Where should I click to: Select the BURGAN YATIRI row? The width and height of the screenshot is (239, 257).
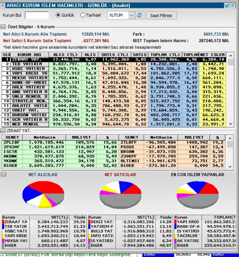click(114, 115)
